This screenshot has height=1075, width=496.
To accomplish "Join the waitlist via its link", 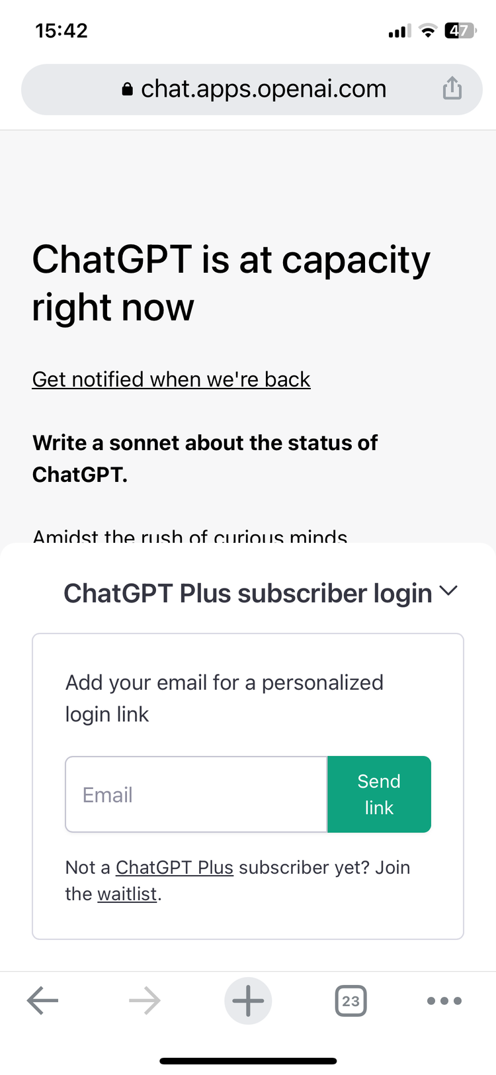I will coord(127,894).
